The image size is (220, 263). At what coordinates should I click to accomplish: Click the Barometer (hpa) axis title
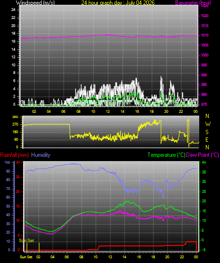(x=193, y=2)
